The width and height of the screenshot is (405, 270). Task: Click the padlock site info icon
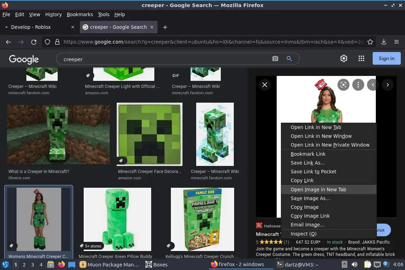pyautogui.click(x=57, y=42)
